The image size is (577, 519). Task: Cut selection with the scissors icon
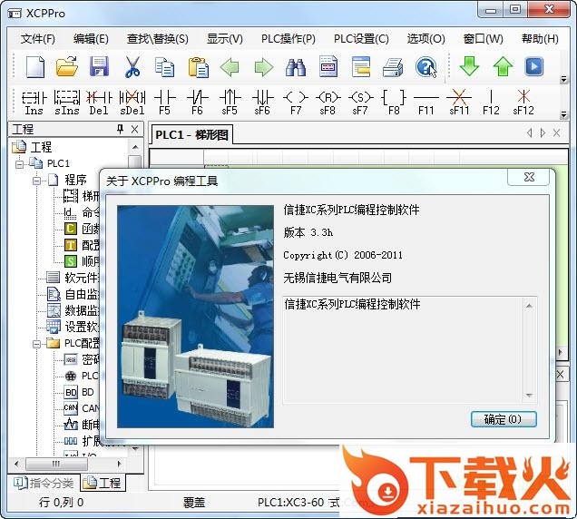(132, 66)
